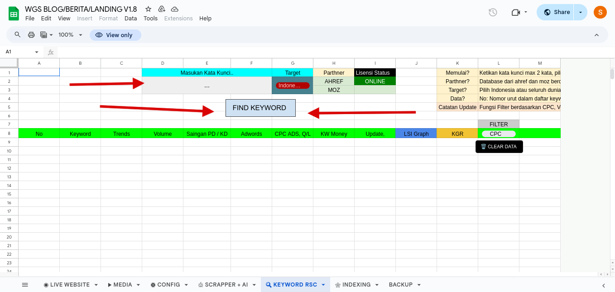The height and width of the screenshot is (292, 615).
Task: Open the KEYWORD RSC tab dropdown arrow
Action: [323, 285]
